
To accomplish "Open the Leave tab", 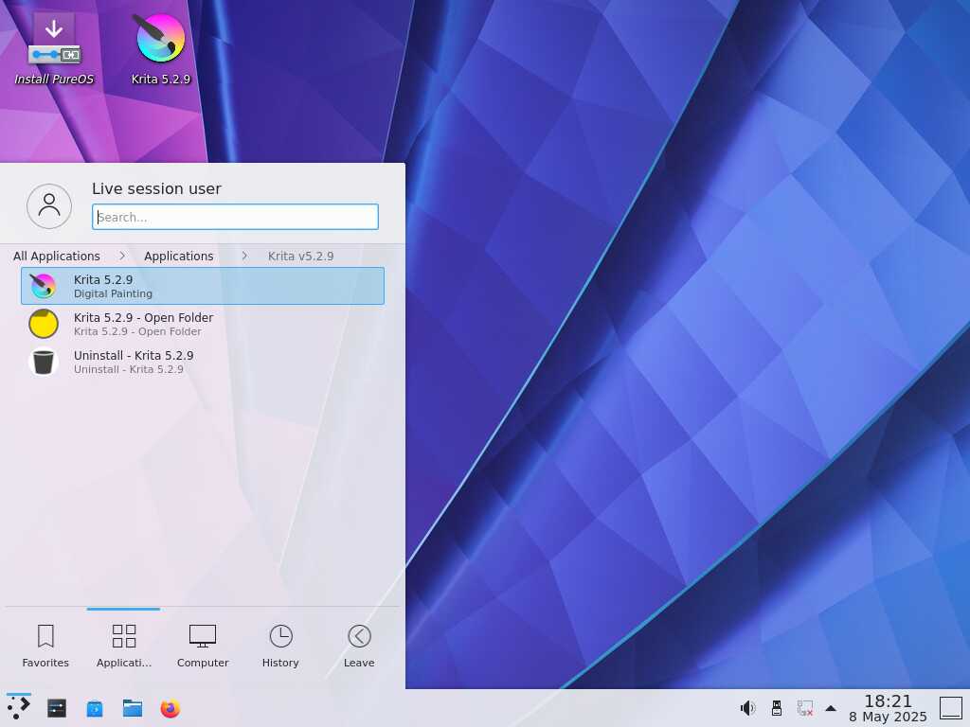I will coord(359,646).
